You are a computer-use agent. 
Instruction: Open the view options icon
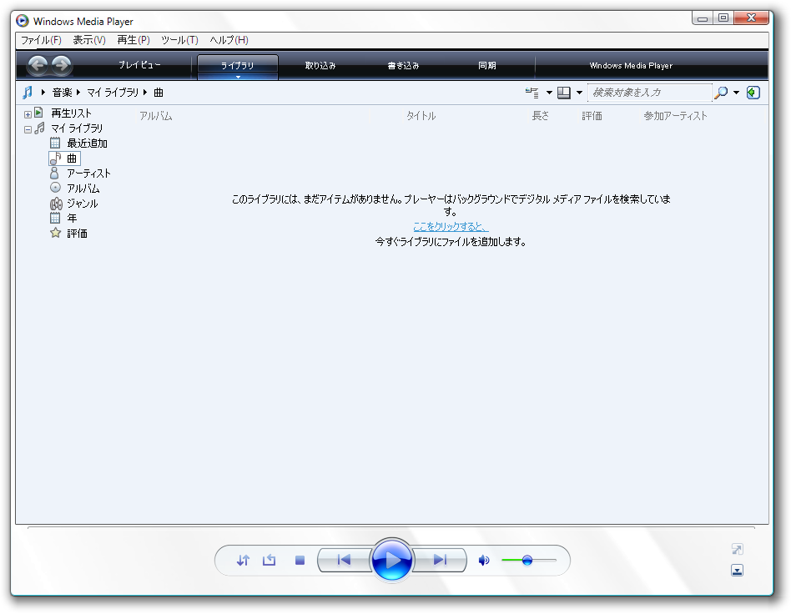563,93
